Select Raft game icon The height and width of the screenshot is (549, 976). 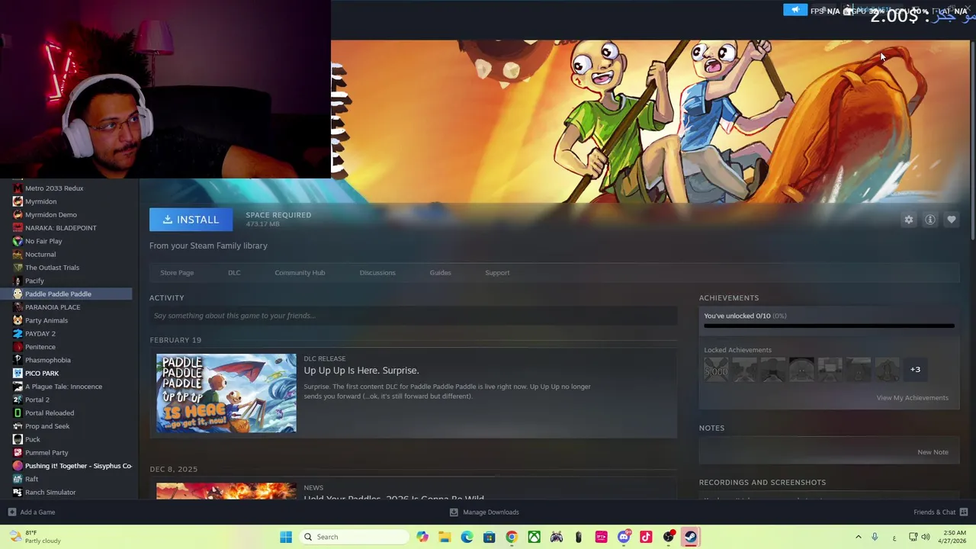coord(18,479)
